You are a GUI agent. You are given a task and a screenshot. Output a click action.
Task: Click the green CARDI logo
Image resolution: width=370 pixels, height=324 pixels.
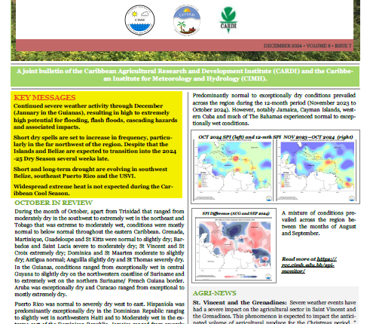(x=228, y=20)
